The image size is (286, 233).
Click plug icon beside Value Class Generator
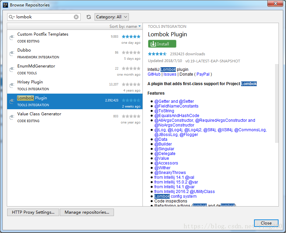coord(12,117)
